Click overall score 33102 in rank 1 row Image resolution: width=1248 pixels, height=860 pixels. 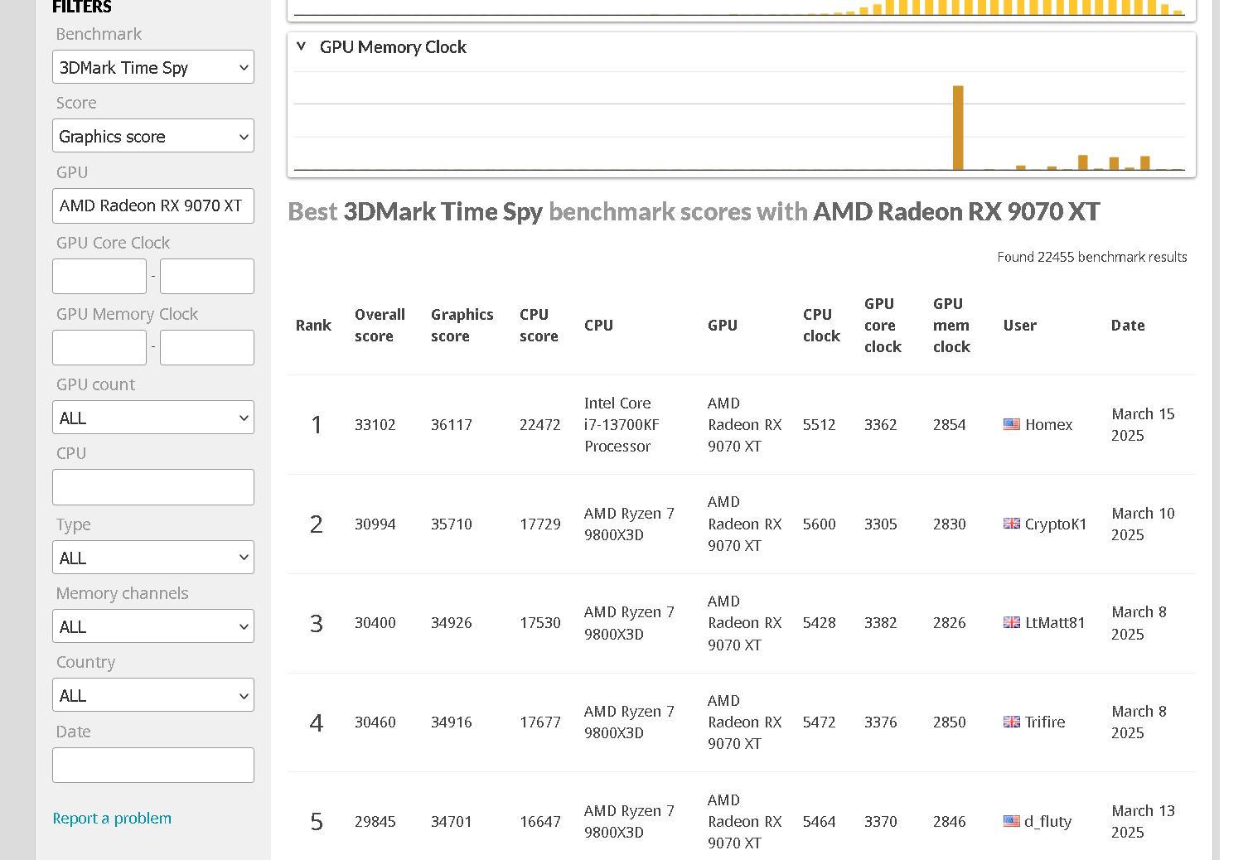pyautogui.click(x=375, y=424)
